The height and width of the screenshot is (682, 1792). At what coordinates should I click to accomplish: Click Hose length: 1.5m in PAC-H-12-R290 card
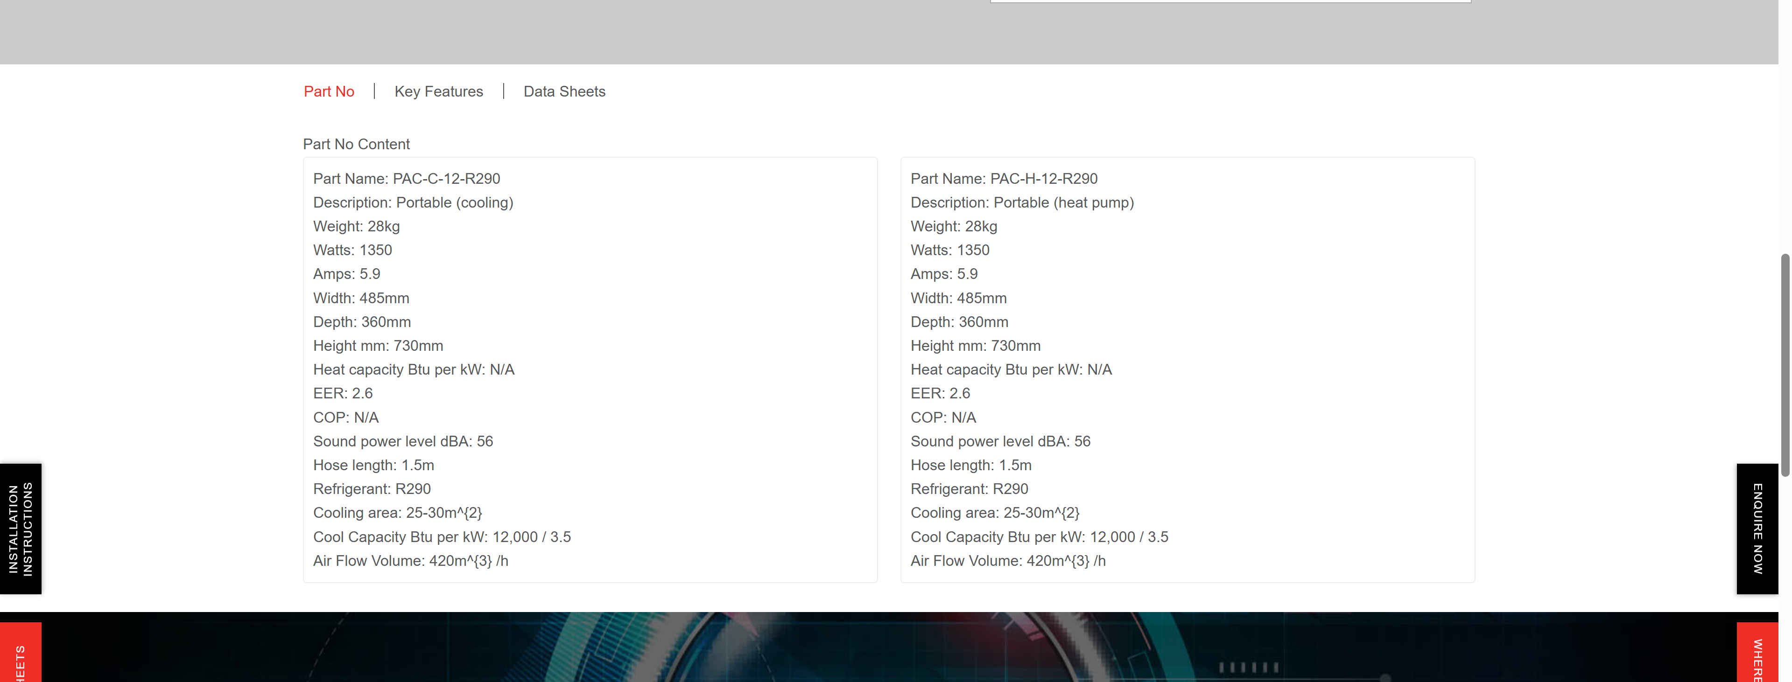pyautogui.click(x=971, y=466)
